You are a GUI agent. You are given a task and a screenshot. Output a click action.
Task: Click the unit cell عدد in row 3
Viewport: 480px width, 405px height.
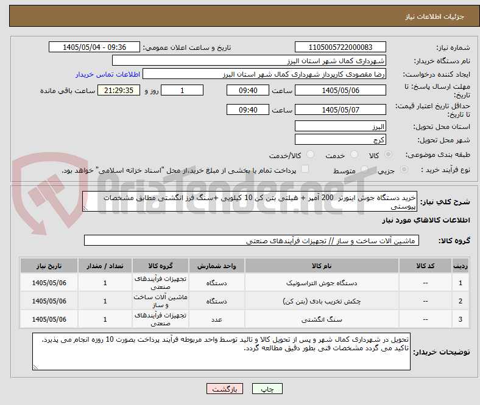point(216,319)
